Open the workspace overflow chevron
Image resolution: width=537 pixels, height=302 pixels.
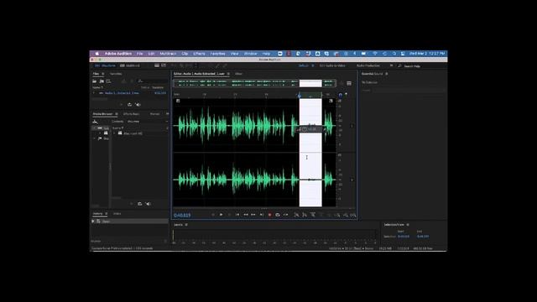pos(391,65)
